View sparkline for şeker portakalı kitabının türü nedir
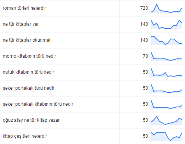The height and width of the screenshot is (144, 185). coord(167,105)
